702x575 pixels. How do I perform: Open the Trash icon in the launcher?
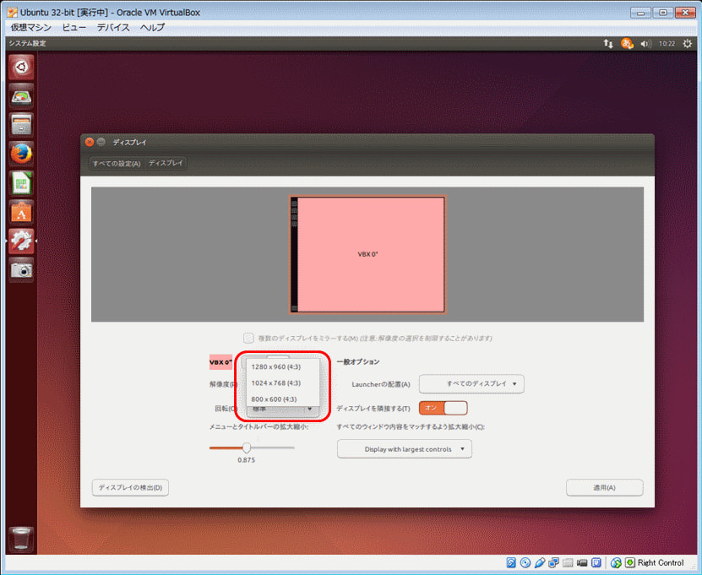(x=20, y=539)
